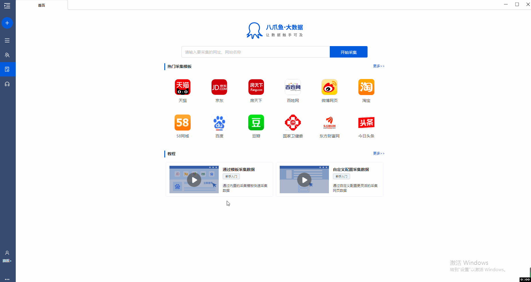531x282 pixels.
Task: Click description 通过内置的采集模板快速采集数据
Action: [x=245, y=188]
